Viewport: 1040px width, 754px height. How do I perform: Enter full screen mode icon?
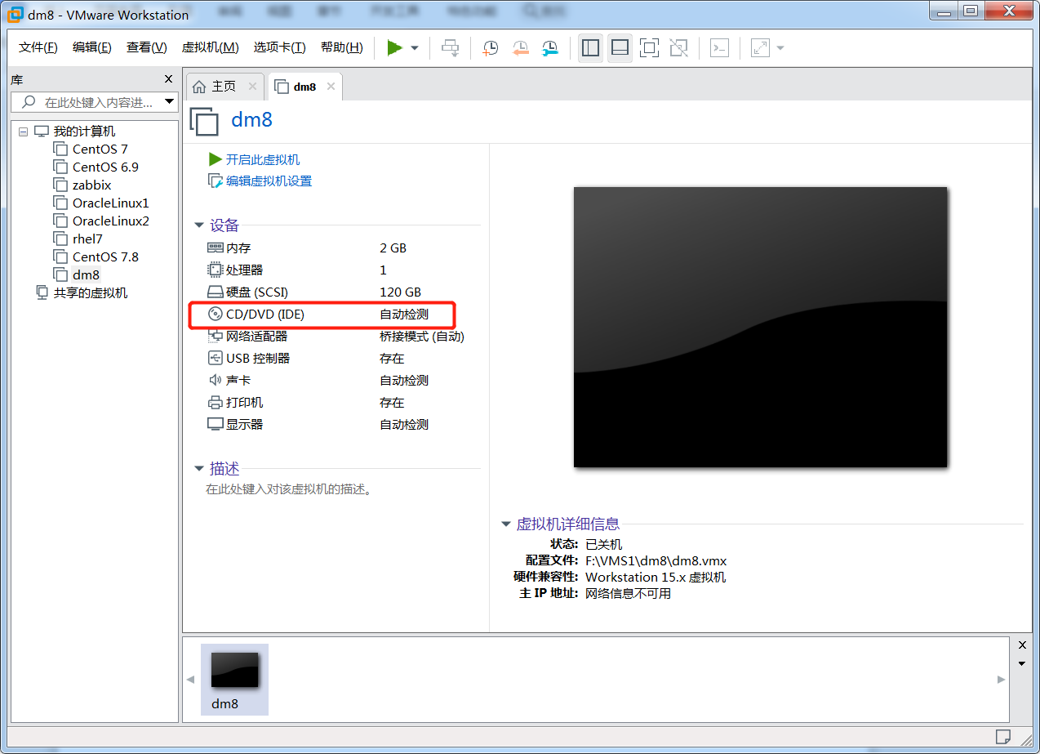[x=649, y=48]
